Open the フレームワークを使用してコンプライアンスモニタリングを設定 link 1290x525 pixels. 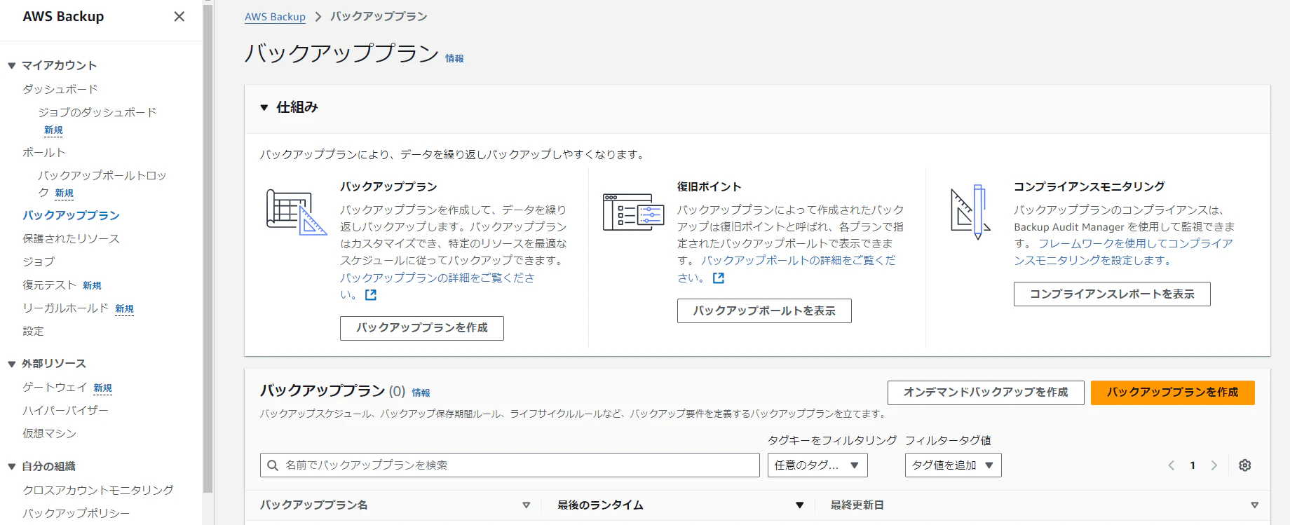point(1123,252)
